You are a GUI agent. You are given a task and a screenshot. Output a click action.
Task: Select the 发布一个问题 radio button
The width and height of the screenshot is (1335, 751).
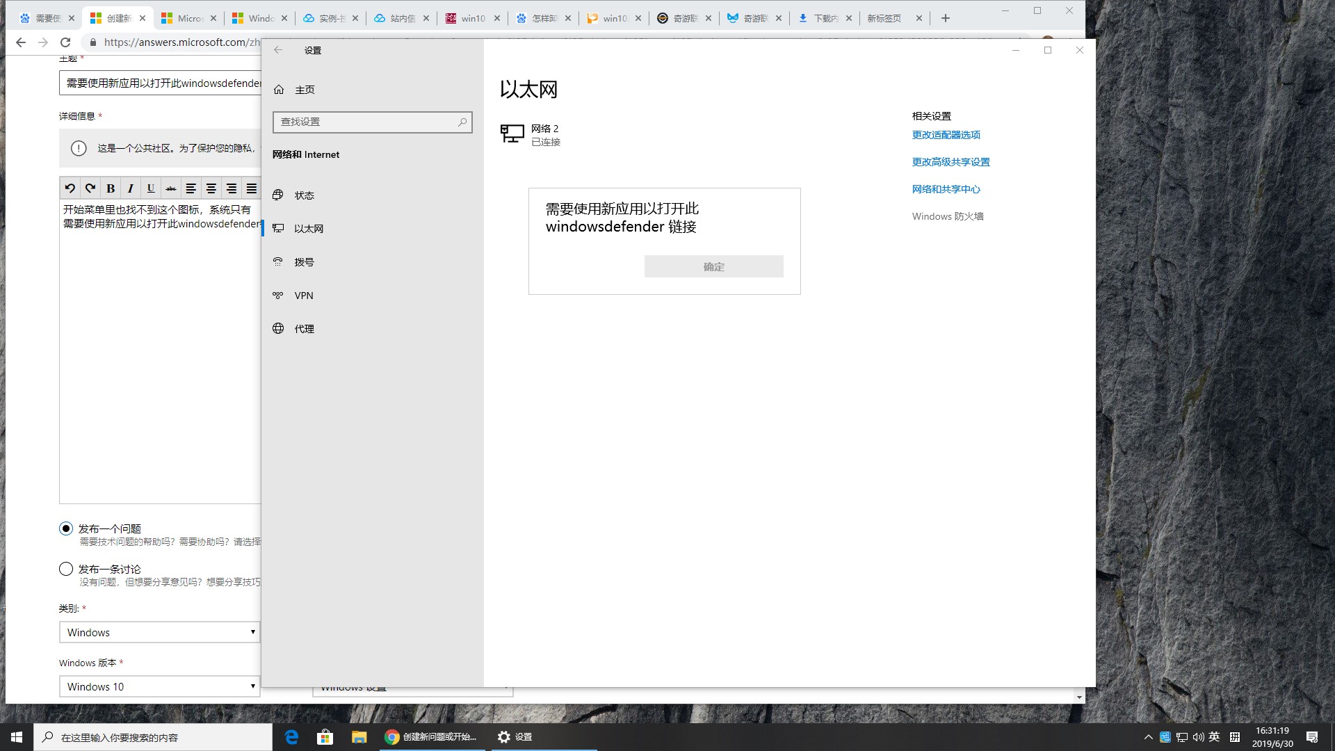click(66, 528)
